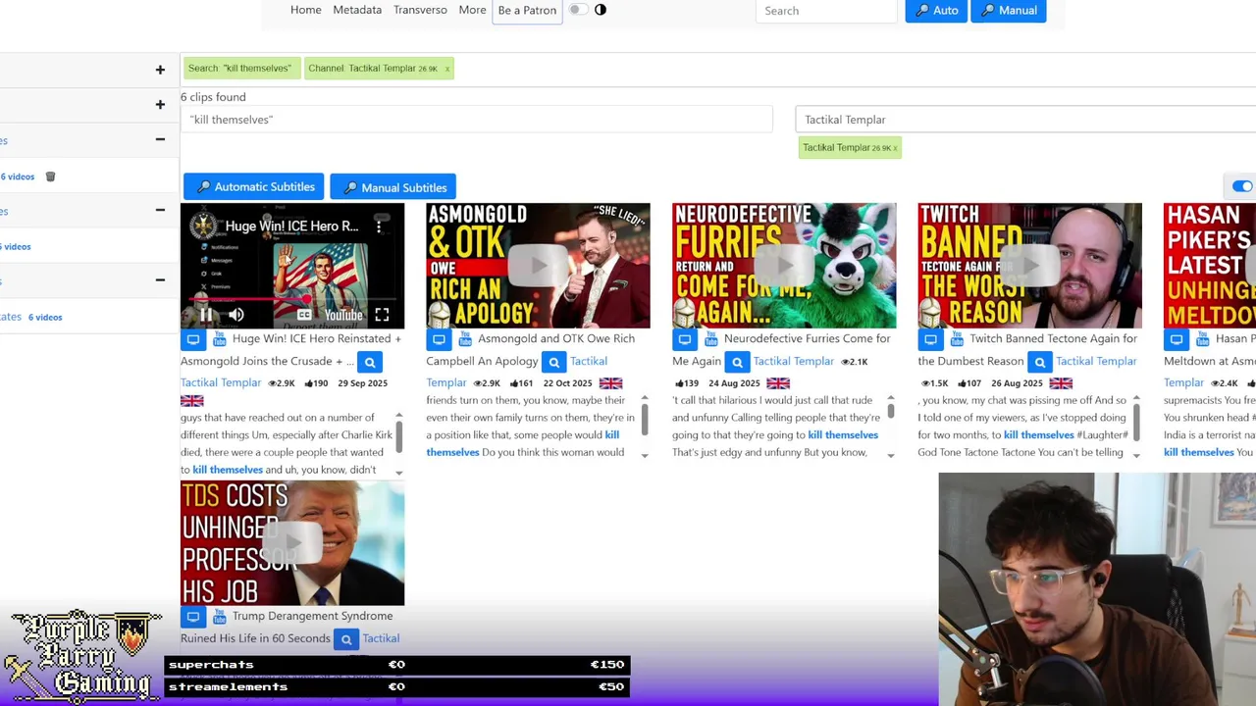Image resolution: width=1256 pixels, height=706 pixels.
Task: Toggle the dark mode switch in navbar
Action: click(x=577, y=10)
